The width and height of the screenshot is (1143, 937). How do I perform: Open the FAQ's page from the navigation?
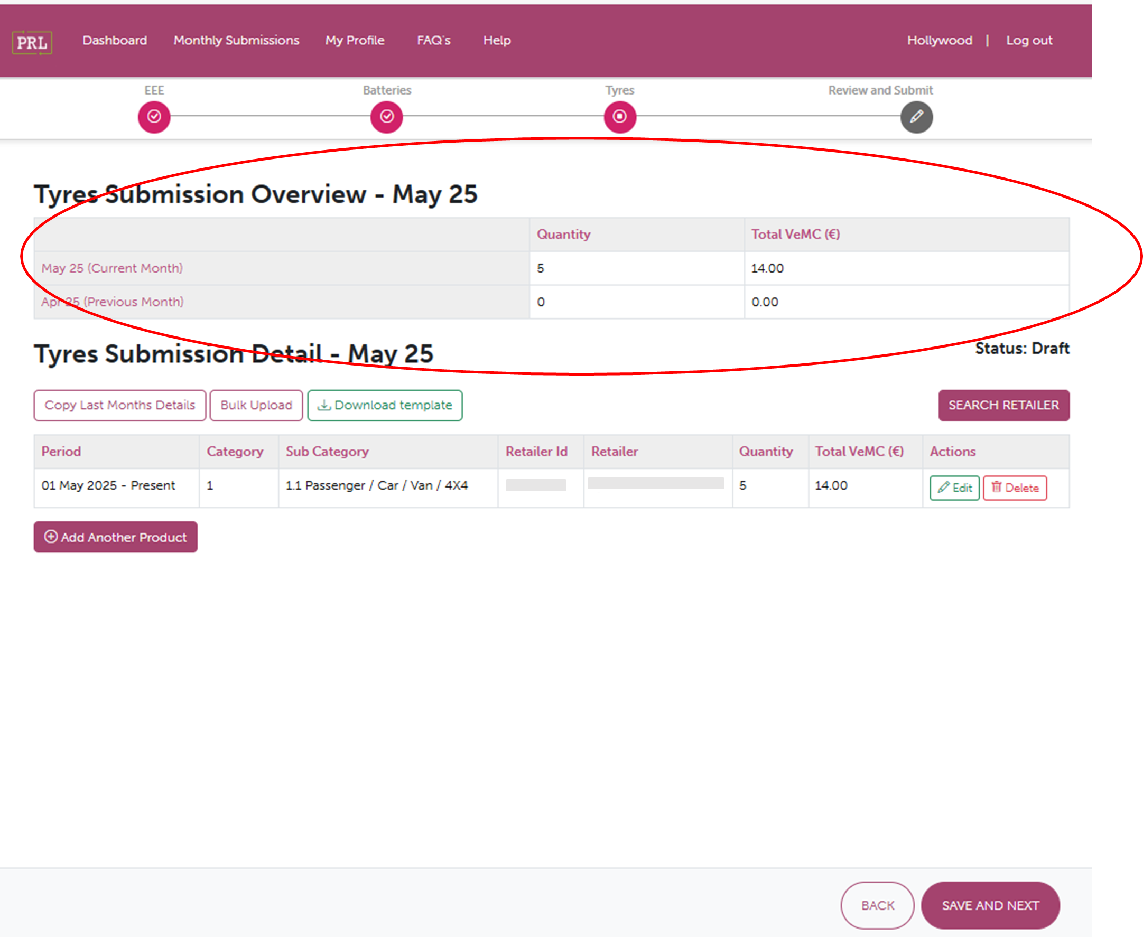(x=433, y=40)
